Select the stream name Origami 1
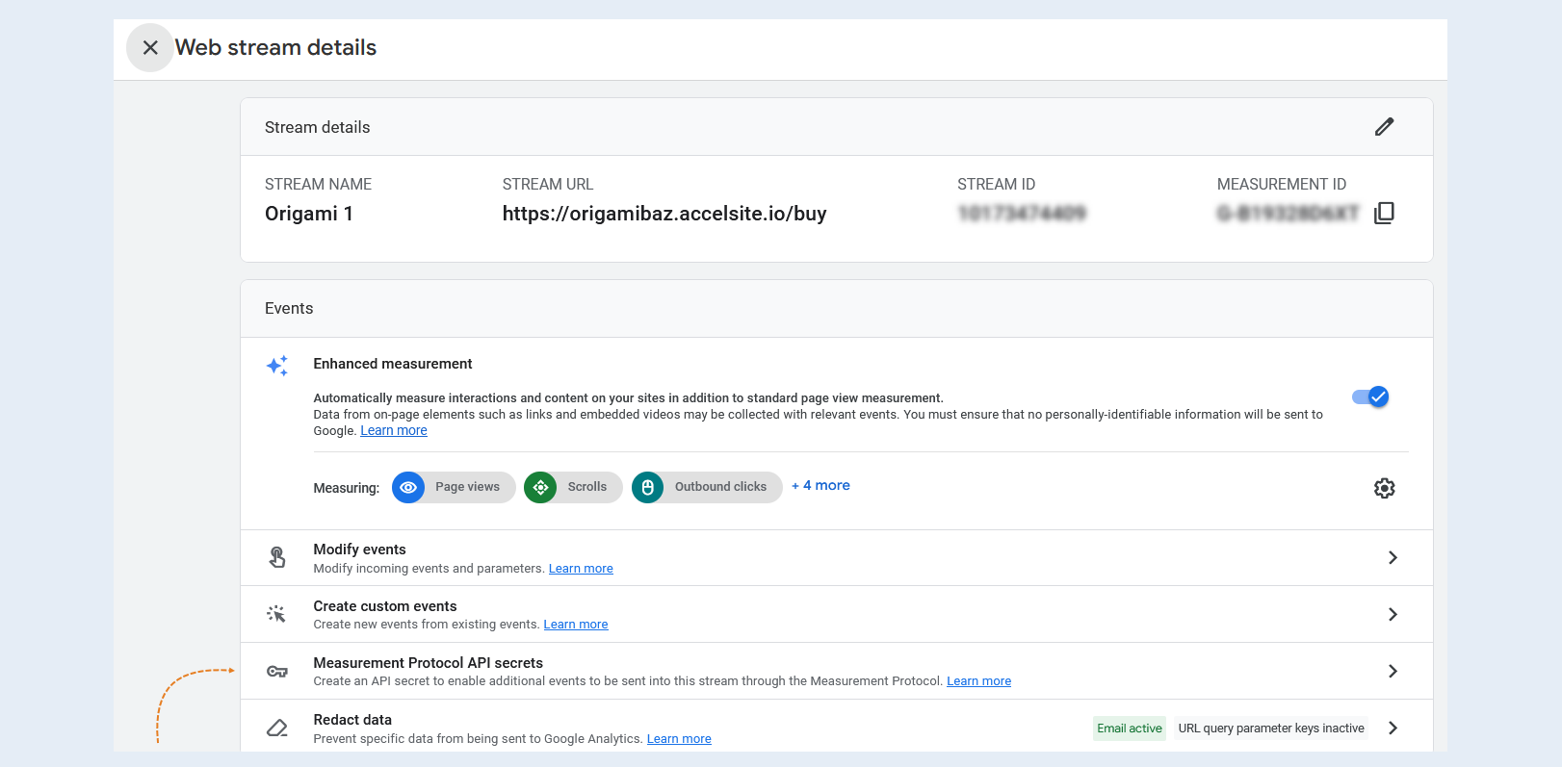This screenshot has height=767, width=1562. point(309,214)
